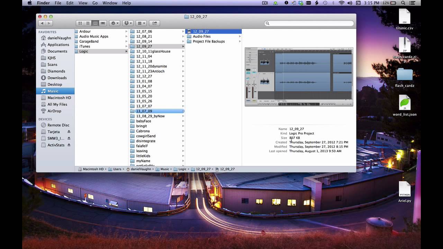Open the Action gear menu
The image size is (443, 249).
click(x=115, y=23)
